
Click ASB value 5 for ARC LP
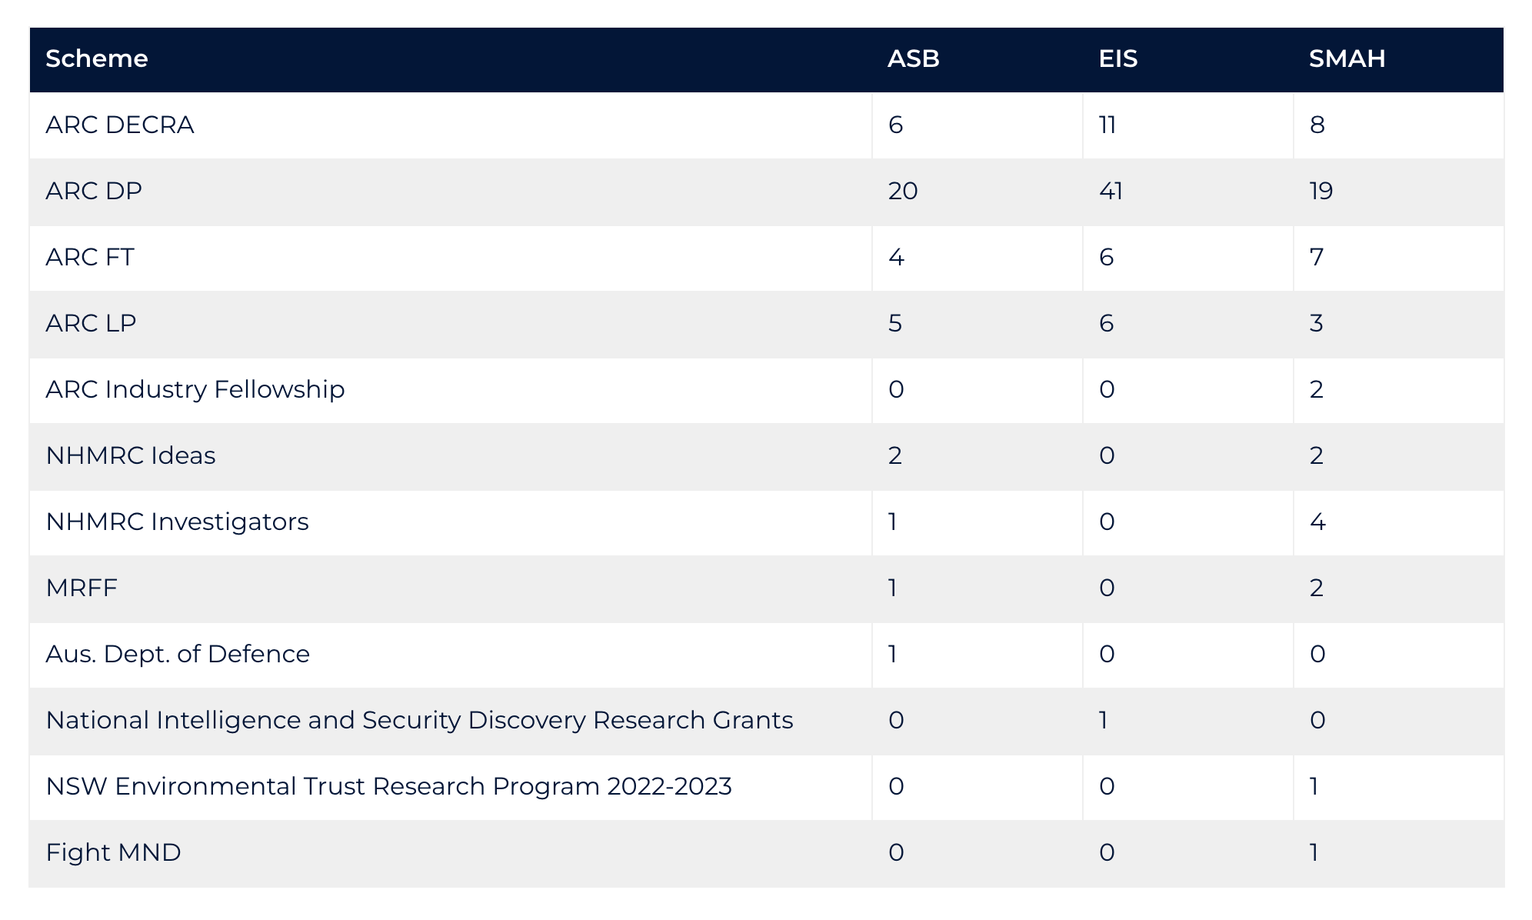[x=895, y=323]
